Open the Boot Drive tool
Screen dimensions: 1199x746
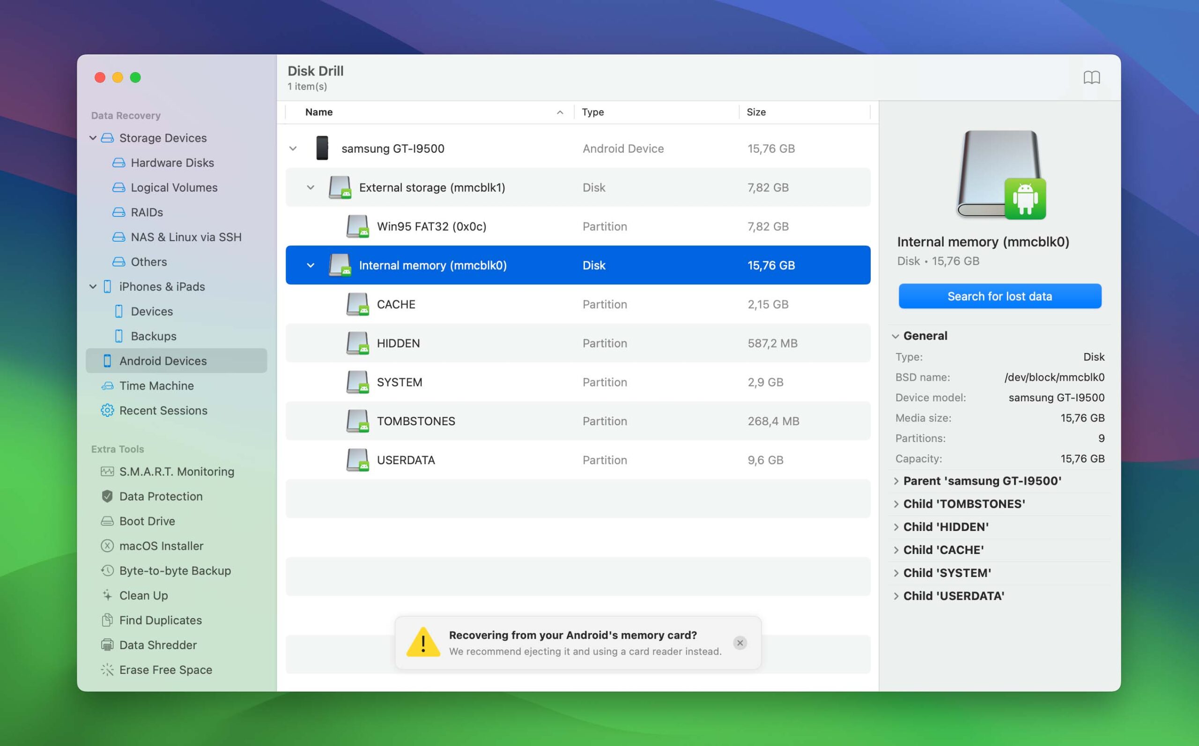[147, 521]
